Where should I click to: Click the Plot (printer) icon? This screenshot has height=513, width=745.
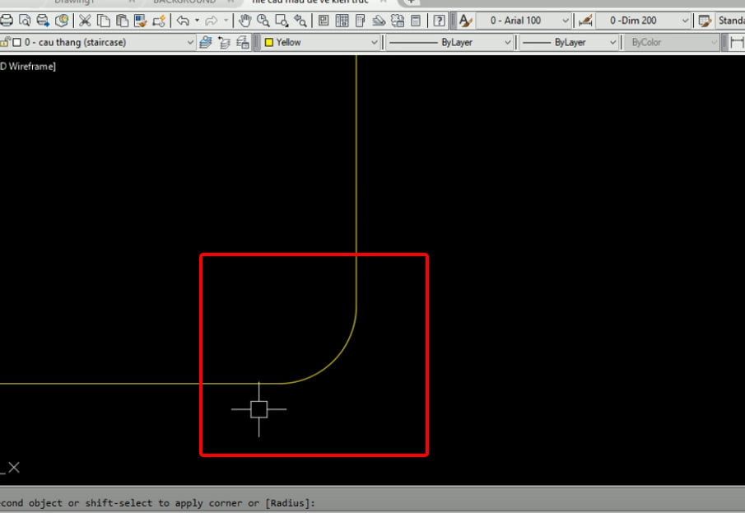[x=7, y=21]
